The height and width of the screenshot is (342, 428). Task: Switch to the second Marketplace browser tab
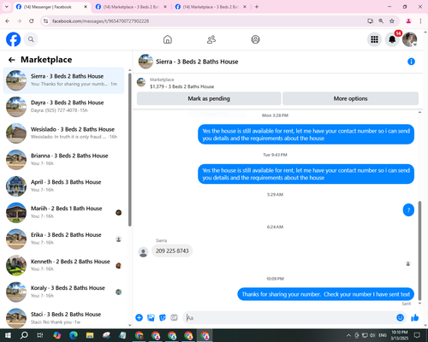coord(132,7)
